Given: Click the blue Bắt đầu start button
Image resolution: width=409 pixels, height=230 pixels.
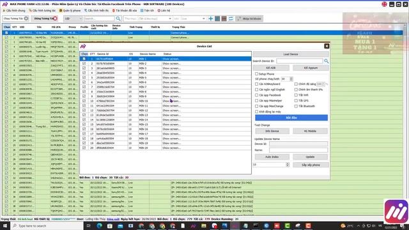Looking at the screenshot, I should 291,118.
